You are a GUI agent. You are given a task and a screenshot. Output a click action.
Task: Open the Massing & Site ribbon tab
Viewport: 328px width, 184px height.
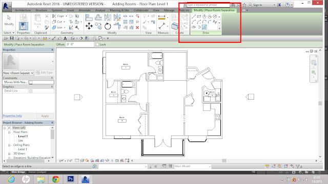pos(119,10)
